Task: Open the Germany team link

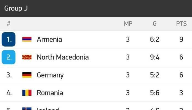Action: pos(50,75)
